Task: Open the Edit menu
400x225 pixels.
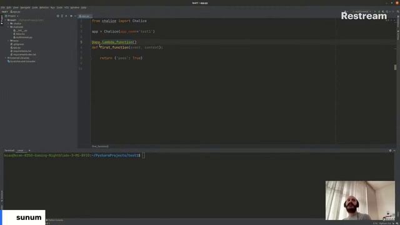Action: [9, 7]
